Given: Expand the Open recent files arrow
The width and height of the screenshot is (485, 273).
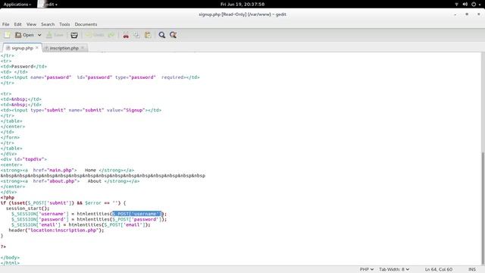Looking at the screenshot, I should [39, 35].
